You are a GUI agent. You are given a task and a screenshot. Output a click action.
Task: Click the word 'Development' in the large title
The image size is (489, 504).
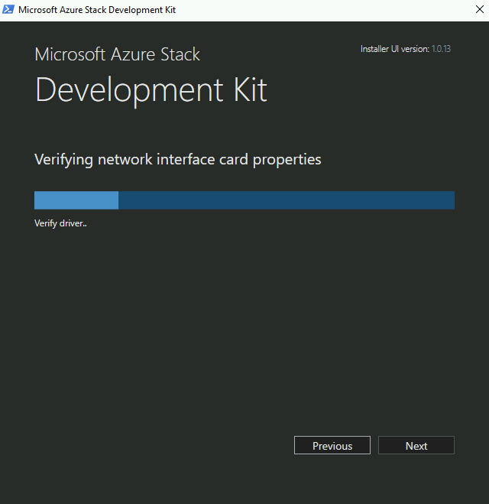point(129,90)
